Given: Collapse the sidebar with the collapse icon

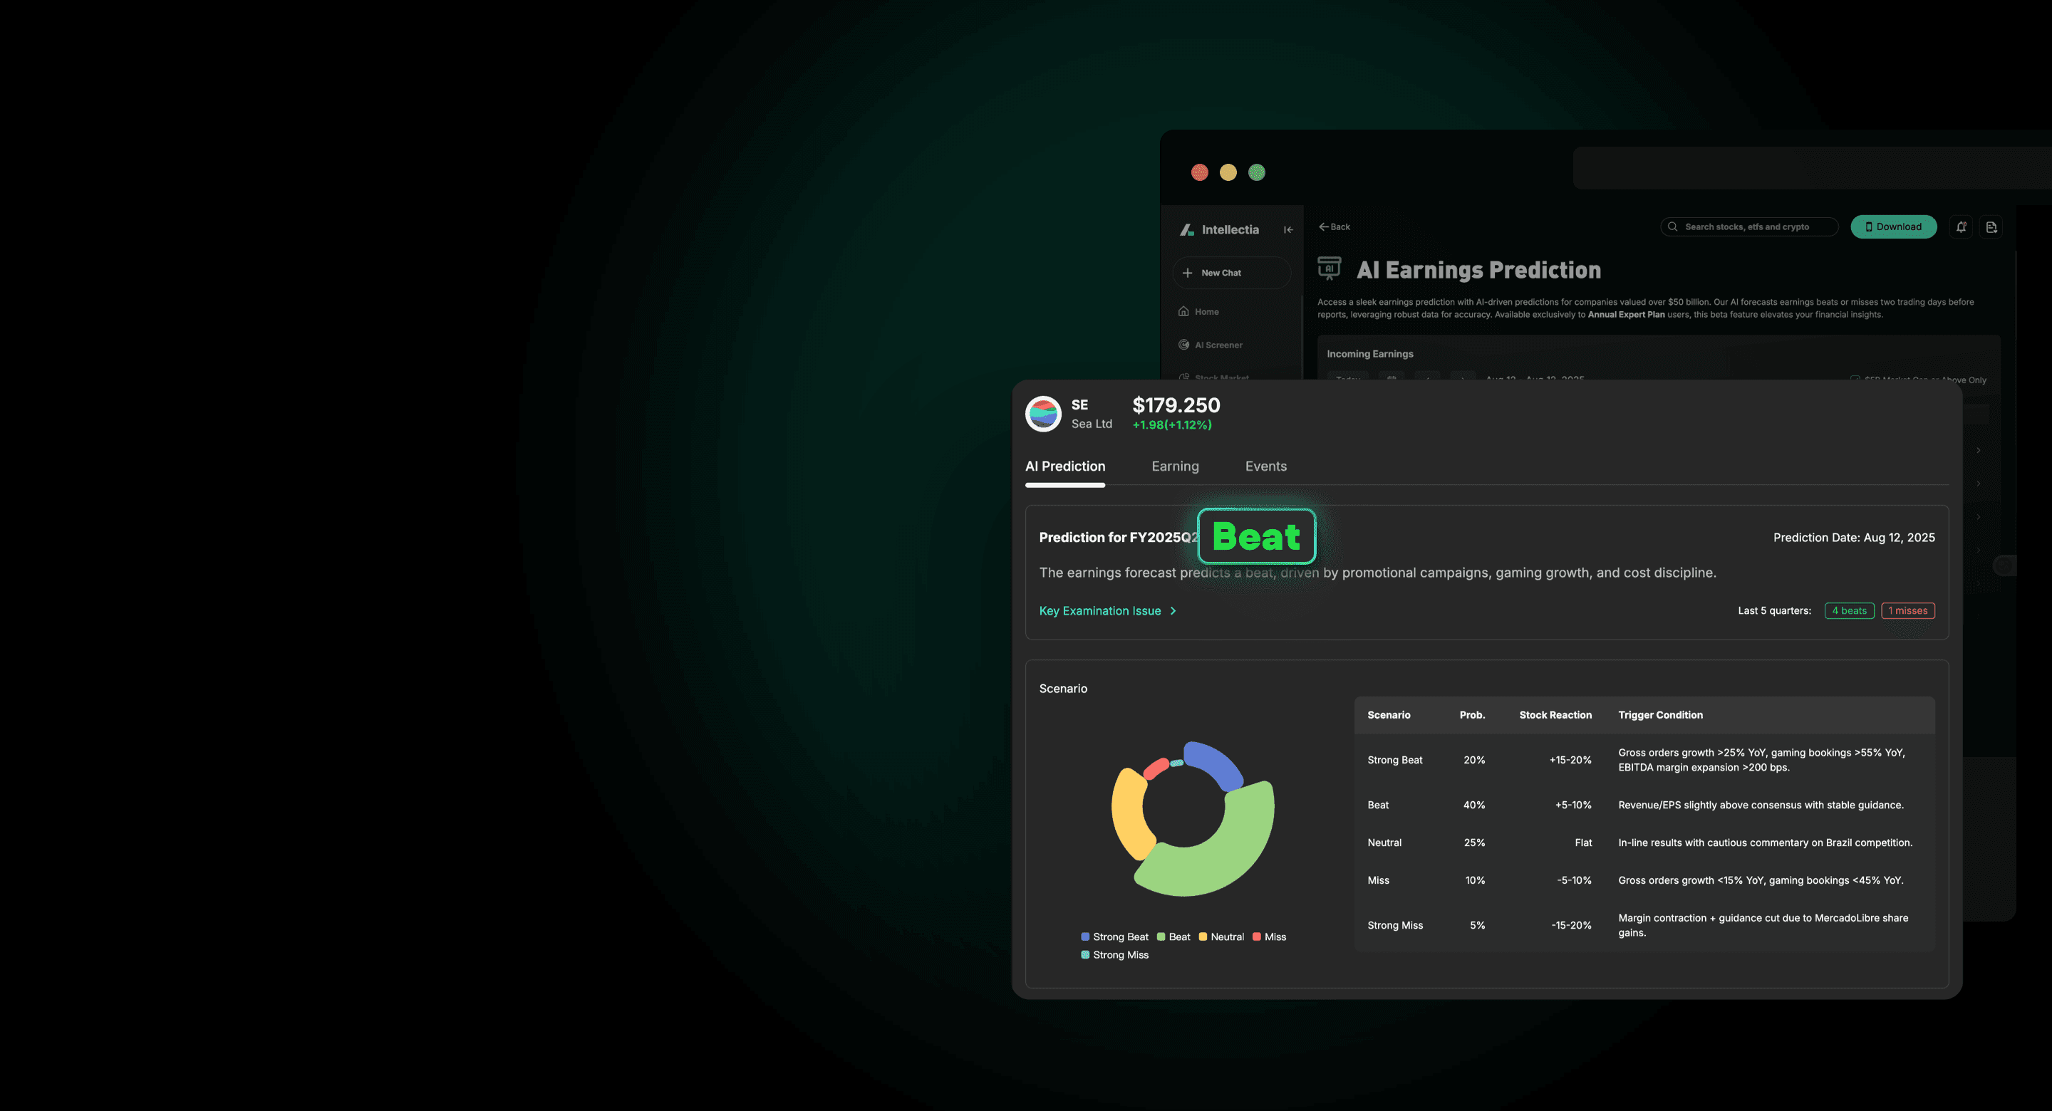Looking at the screenshot, I should pos(1288,229).
